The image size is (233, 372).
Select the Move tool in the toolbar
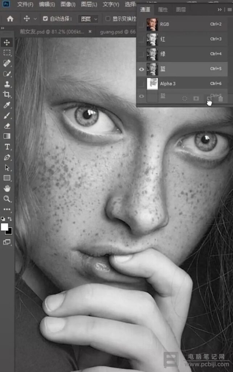pos(7,43)
